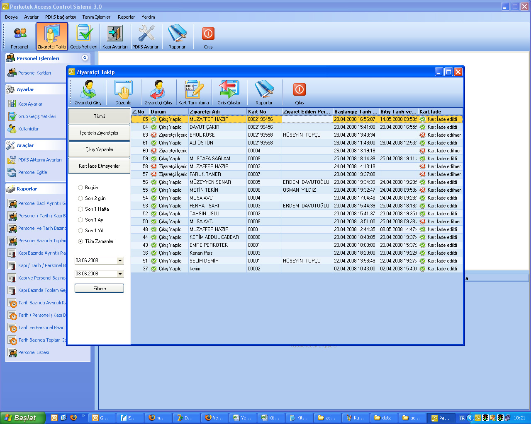
Task: Select the Son 1 Hafta option
Action: (x=80, y=209)
